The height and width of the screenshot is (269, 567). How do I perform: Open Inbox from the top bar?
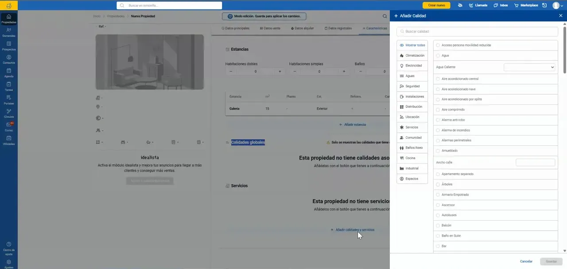click(x=501, y=5)
